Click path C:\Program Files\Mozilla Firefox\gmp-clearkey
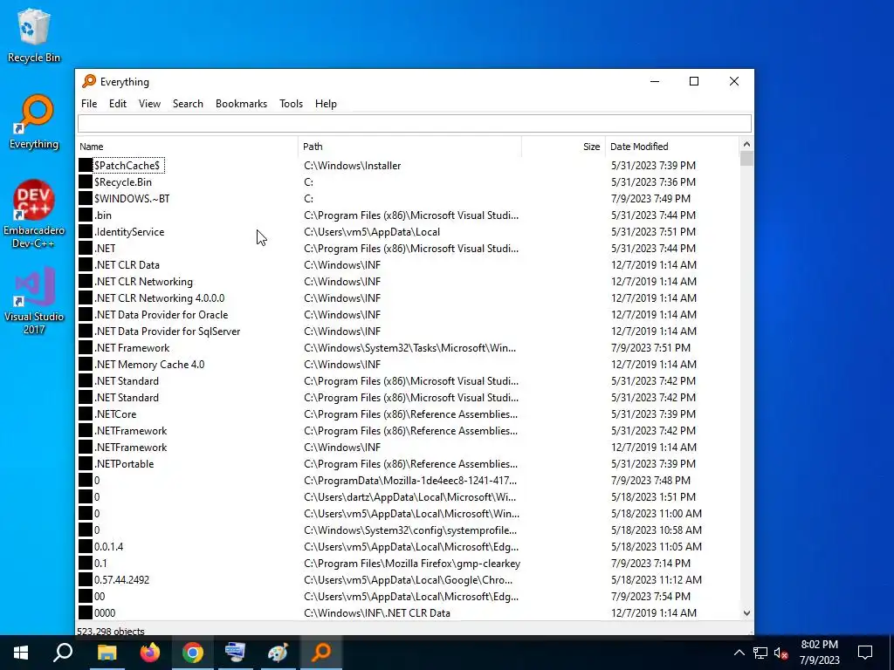894x670 pixels. click(412, 563)
